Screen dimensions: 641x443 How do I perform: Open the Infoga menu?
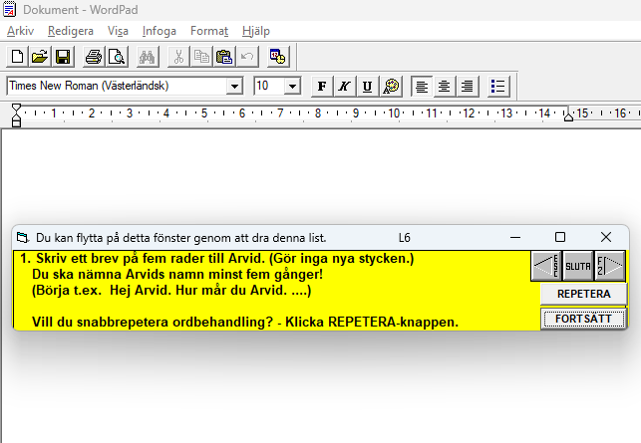(x=160, y=31)
